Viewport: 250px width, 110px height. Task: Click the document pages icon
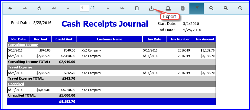(183, 8)
